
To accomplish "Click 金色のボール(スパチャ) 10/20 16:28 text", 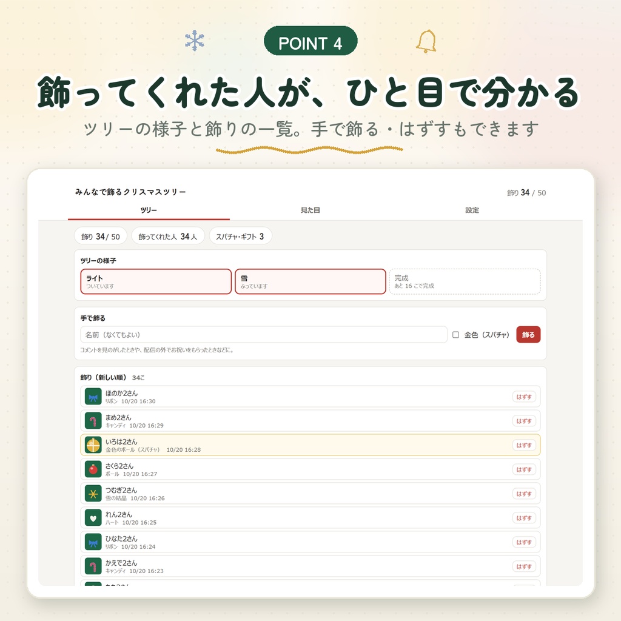I will tap(153, 449).
